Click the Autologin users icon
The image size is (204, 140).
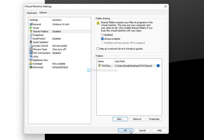click(x=31, y=64)
